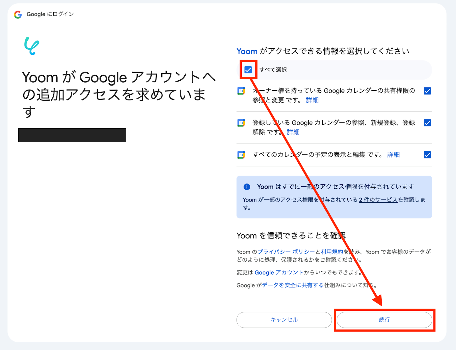Click Yoom を信頼できることを確認 heading
This screenshot has width=456, height=350.
[x=291, y=236]
